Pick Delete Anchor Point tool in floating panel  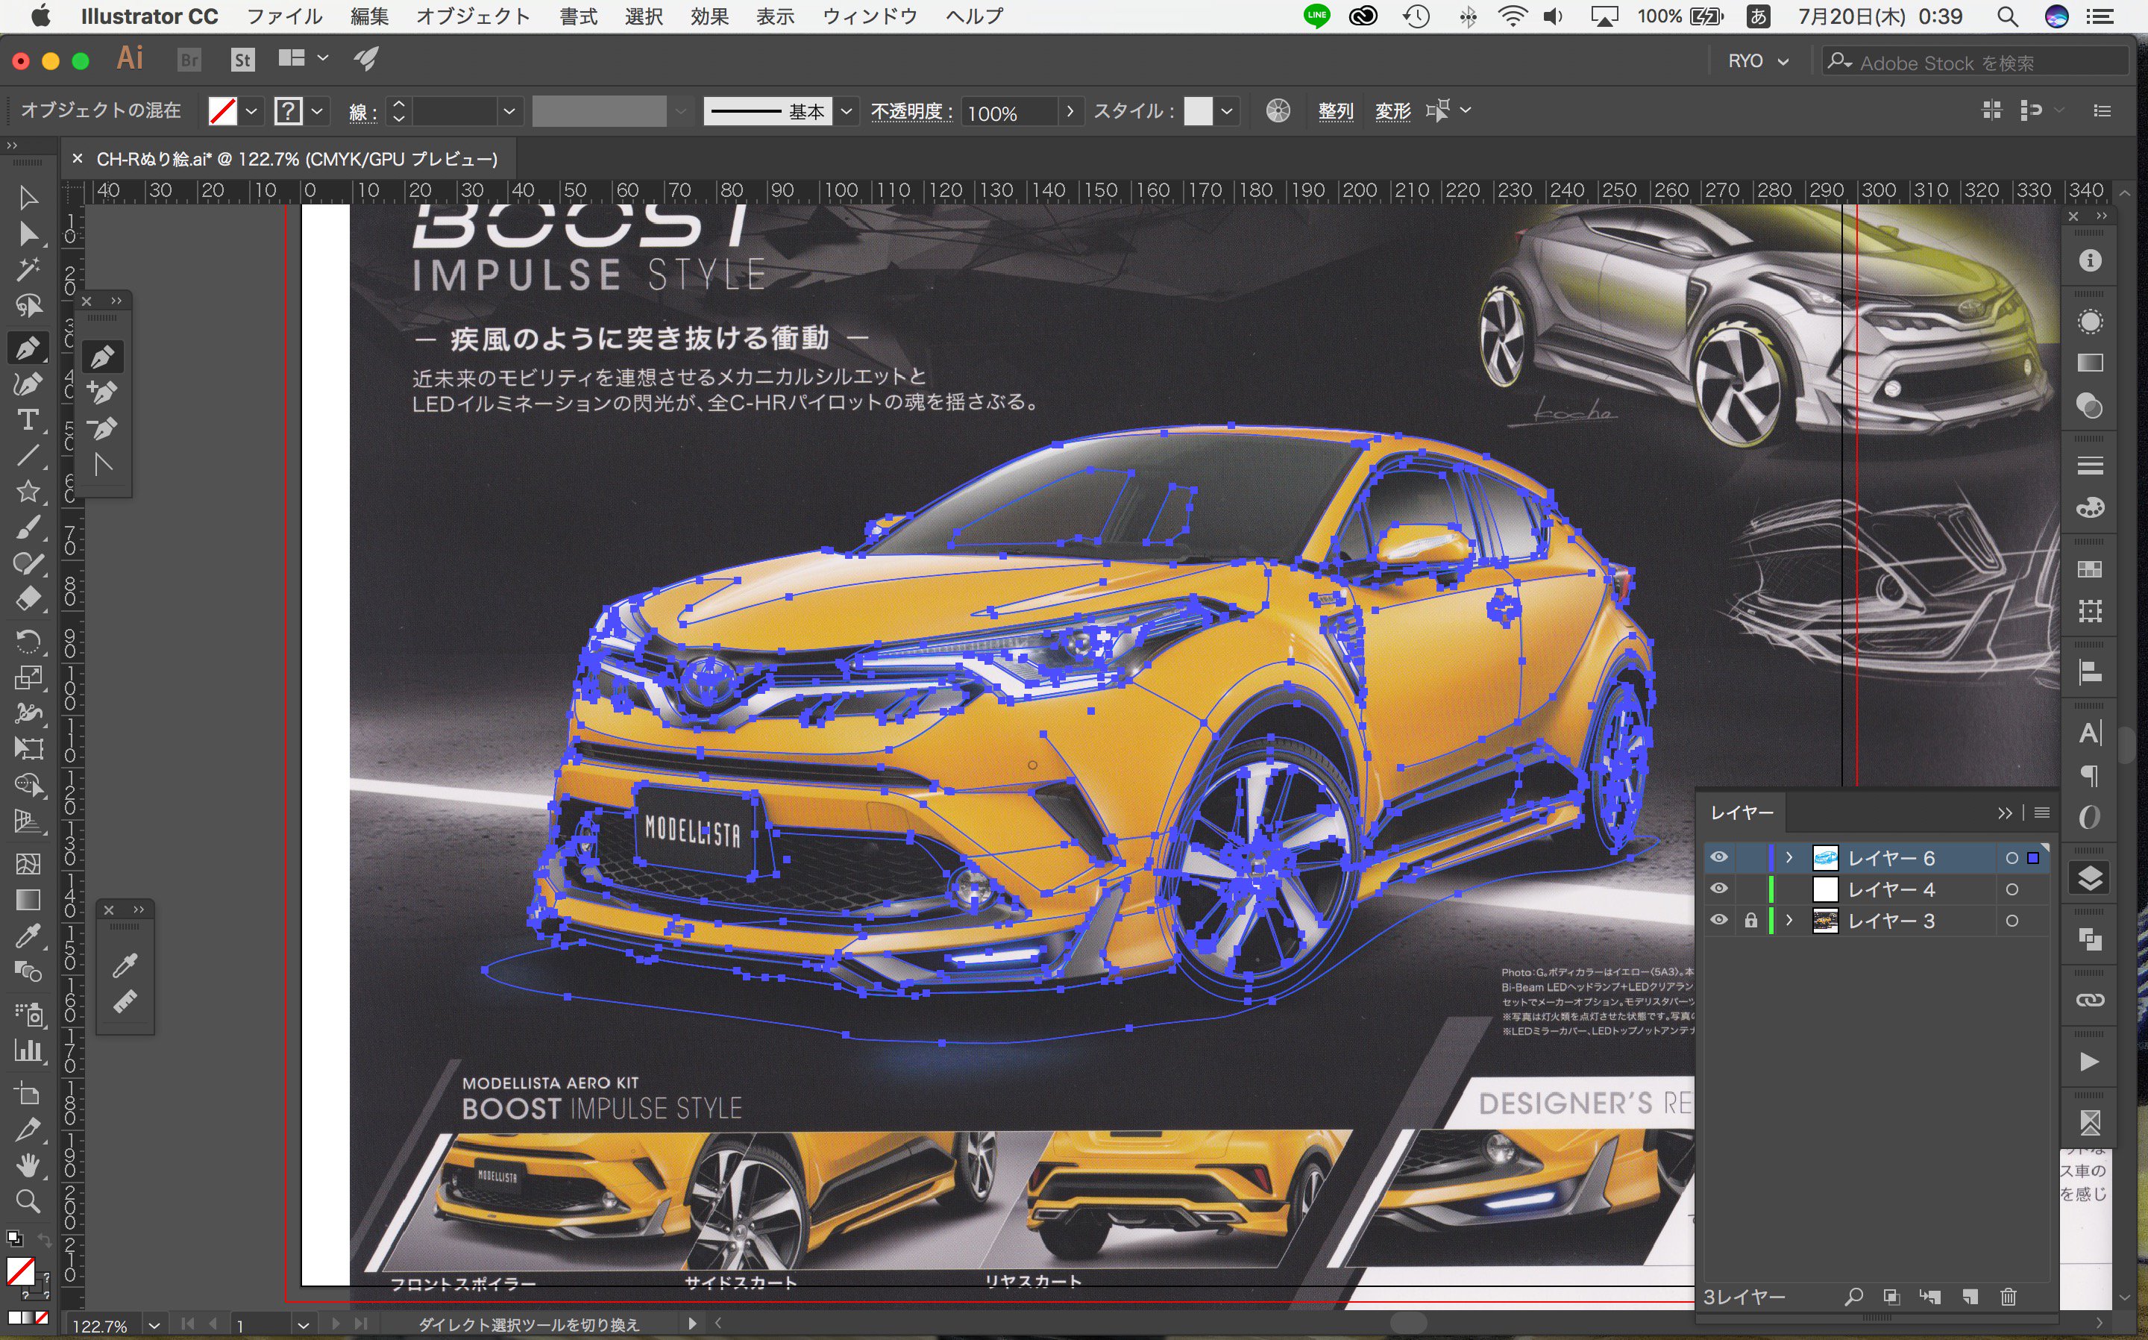click(x=103, y=428)
